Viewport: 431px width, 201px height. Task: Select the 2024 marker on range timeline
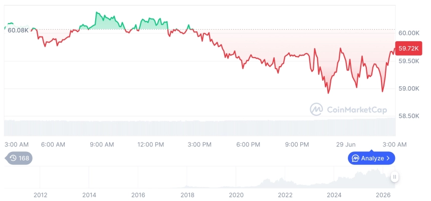[x=334, y=195]
